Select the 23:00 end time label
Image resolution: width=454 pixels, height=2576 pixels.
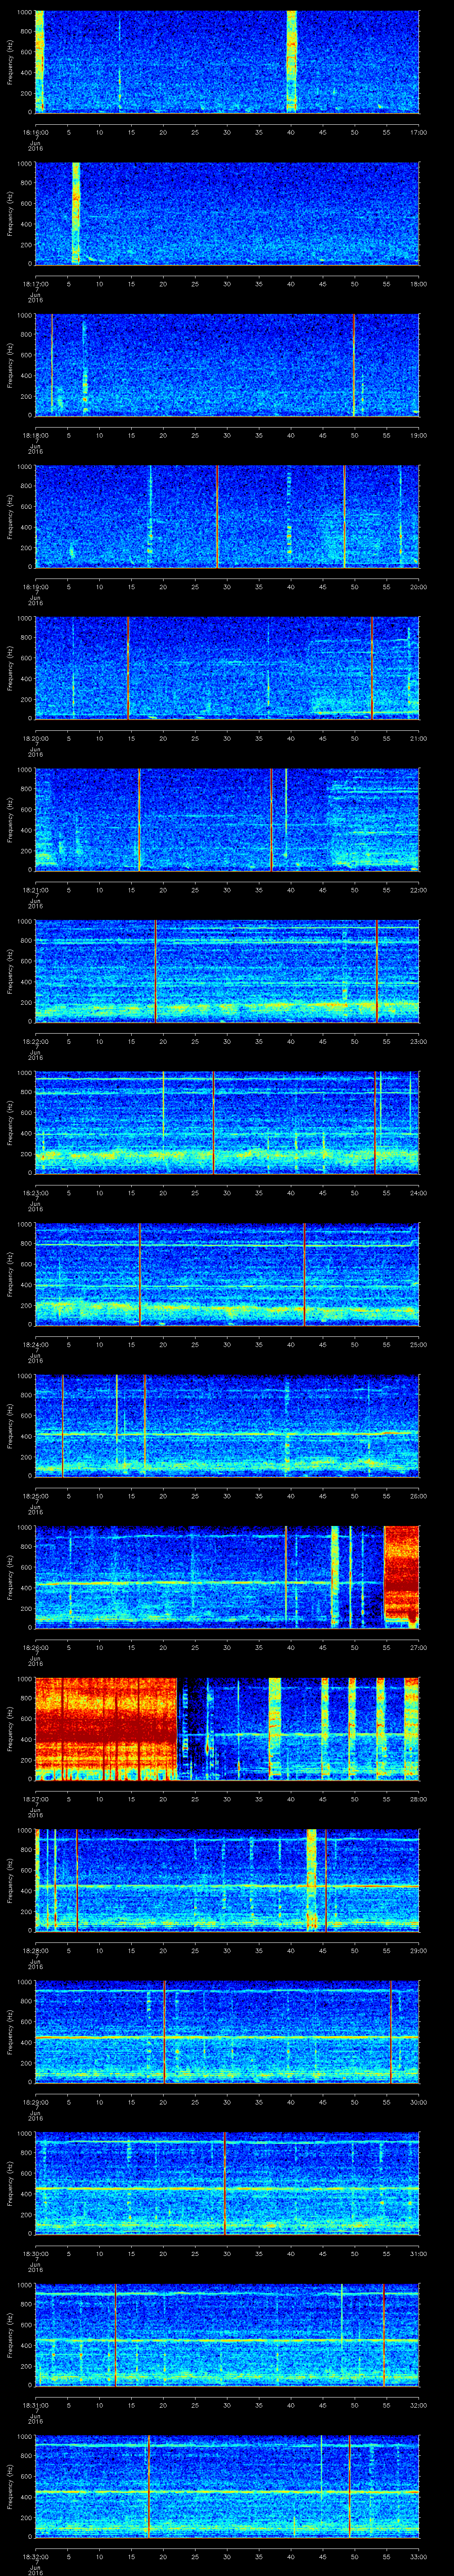point(419,1042)
